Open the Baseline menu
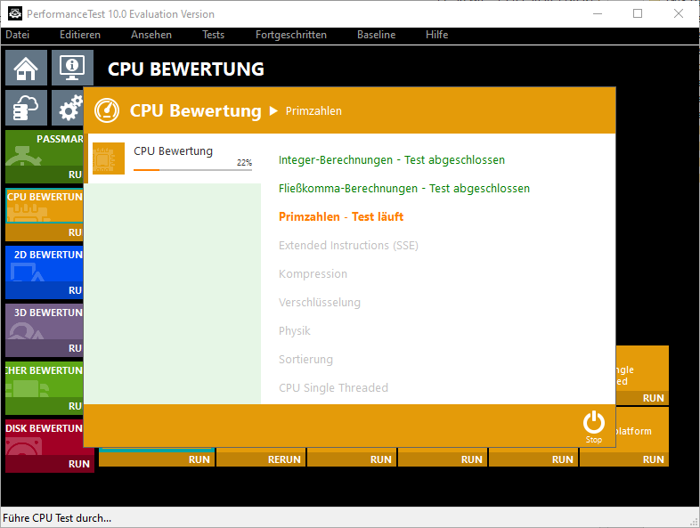 click(x=376, y=35)
